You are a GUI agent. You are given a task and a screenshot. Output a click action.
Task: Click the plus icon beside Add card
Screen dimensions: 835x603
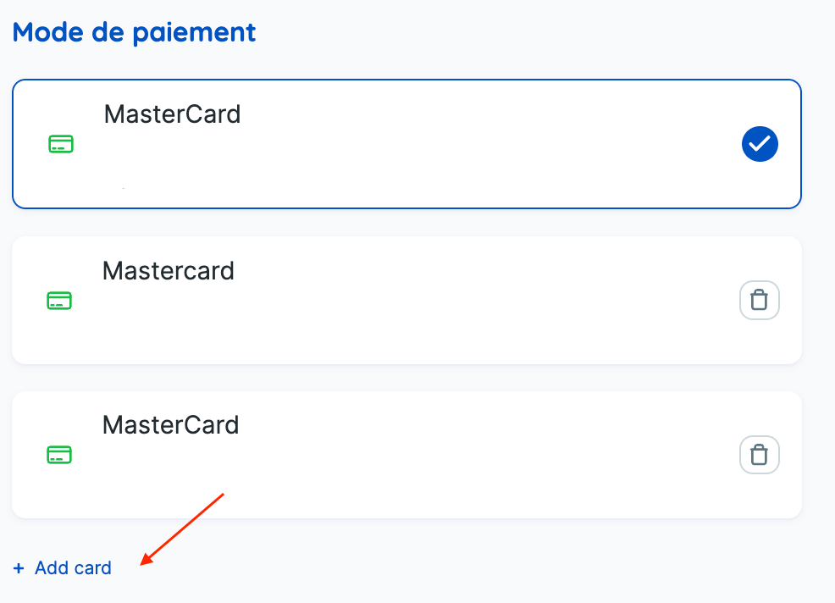[x=19, y=568]
